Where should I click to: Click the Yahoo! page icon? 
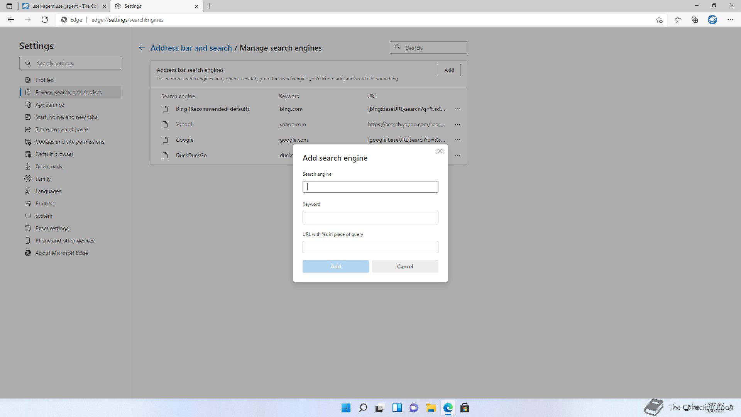pyautogui.click(x=165, y=124)
